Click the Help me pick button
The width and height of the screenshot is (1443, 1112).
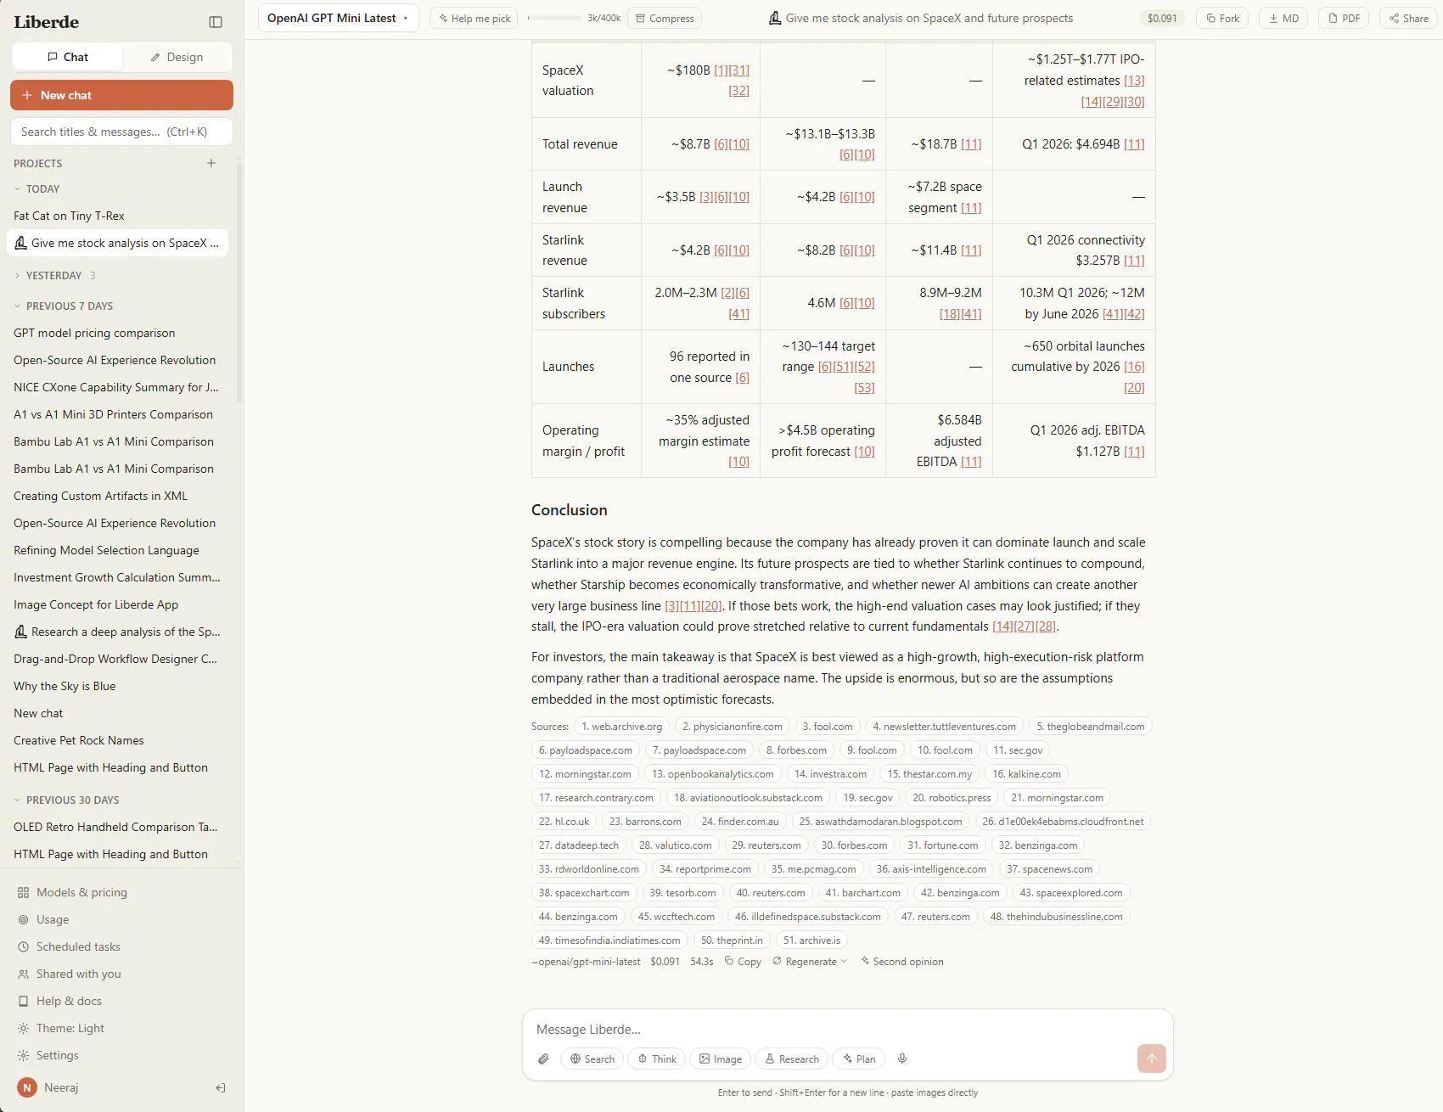[474, 18]
